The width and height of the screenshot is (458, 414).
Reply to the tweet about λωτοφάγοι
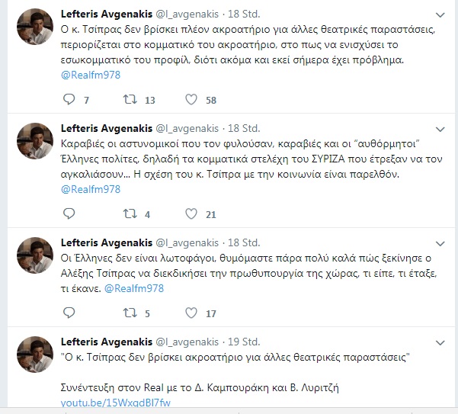coord(69,313)
